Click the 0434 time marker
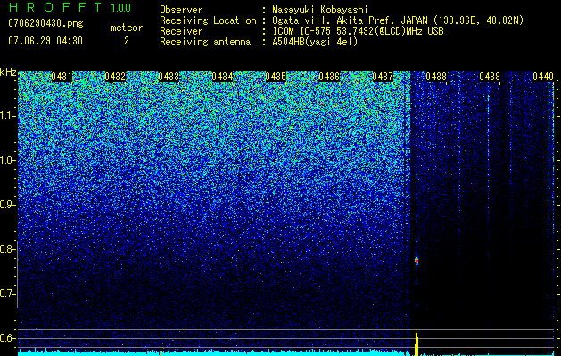 click(x=222, y=77)
